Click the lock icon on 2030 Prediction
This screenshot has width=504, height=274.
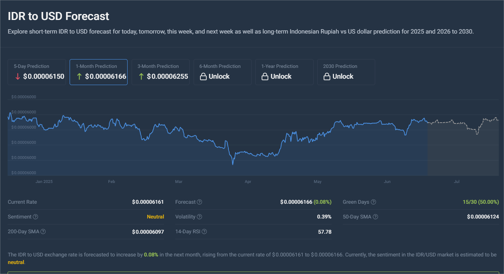[x=327, y=76]
